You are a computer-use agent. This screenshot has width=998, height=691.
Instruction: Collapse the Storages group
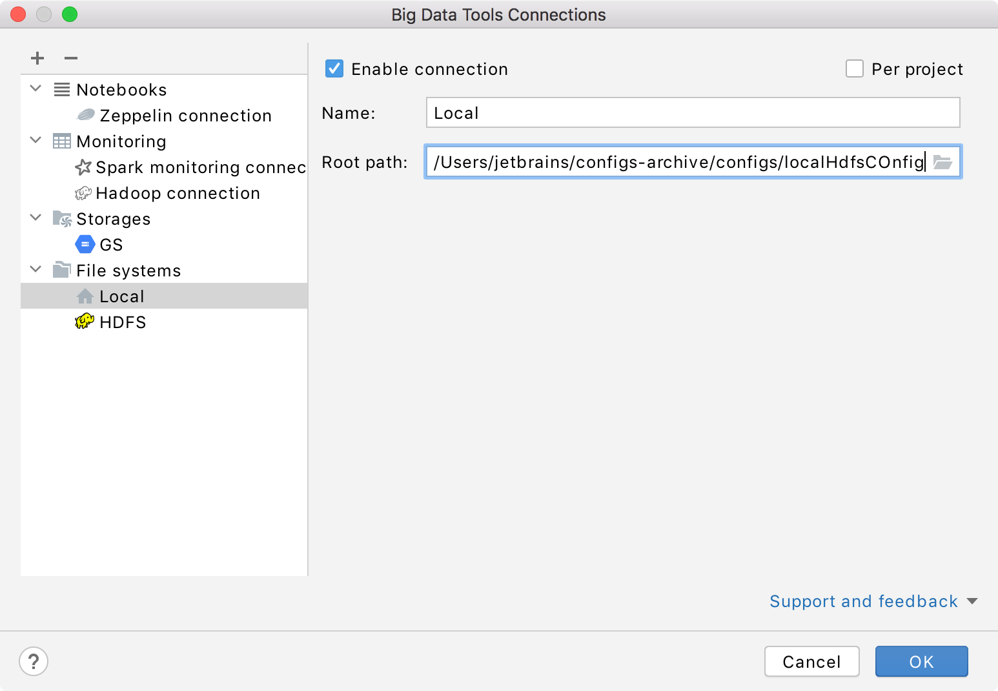click(36, 218)
